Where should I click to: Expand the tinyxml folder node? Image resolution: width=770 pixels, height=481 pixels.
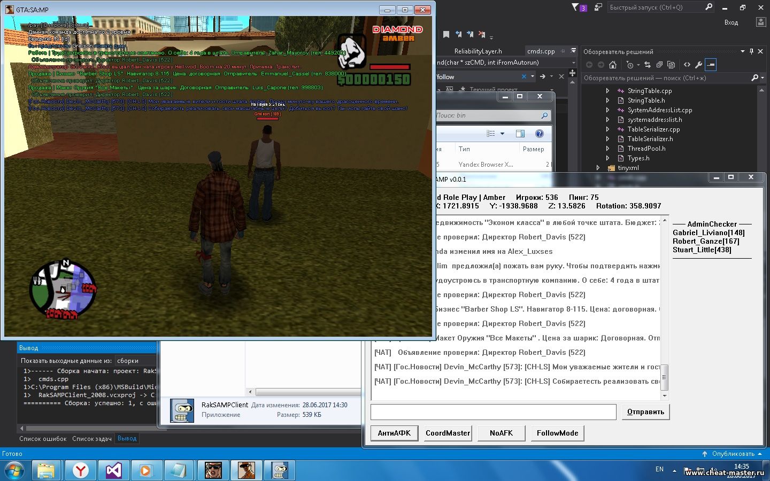coord(598,168)
